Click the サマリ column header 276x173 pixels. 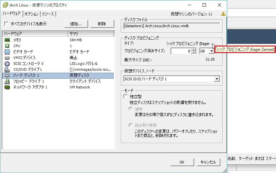pos(91,34)
